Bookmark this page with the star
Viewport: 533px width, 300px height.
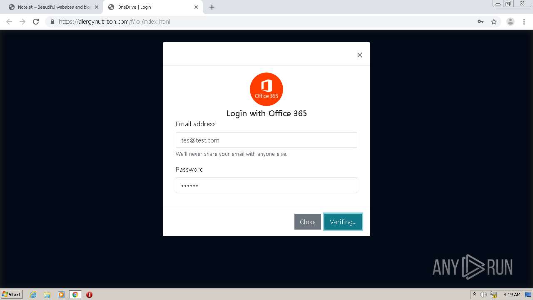click(x=494, y=22)
